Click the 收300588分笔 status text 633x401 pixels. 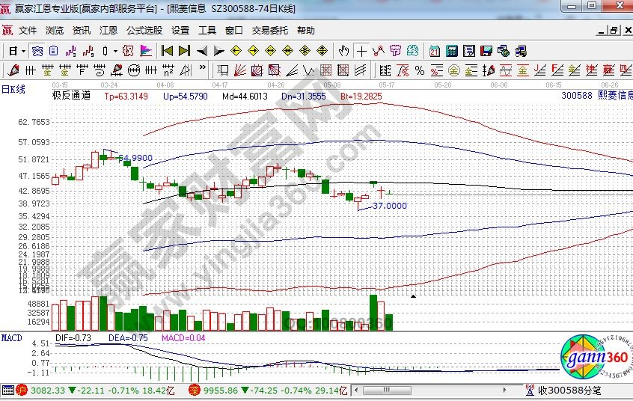pos(574,391)
